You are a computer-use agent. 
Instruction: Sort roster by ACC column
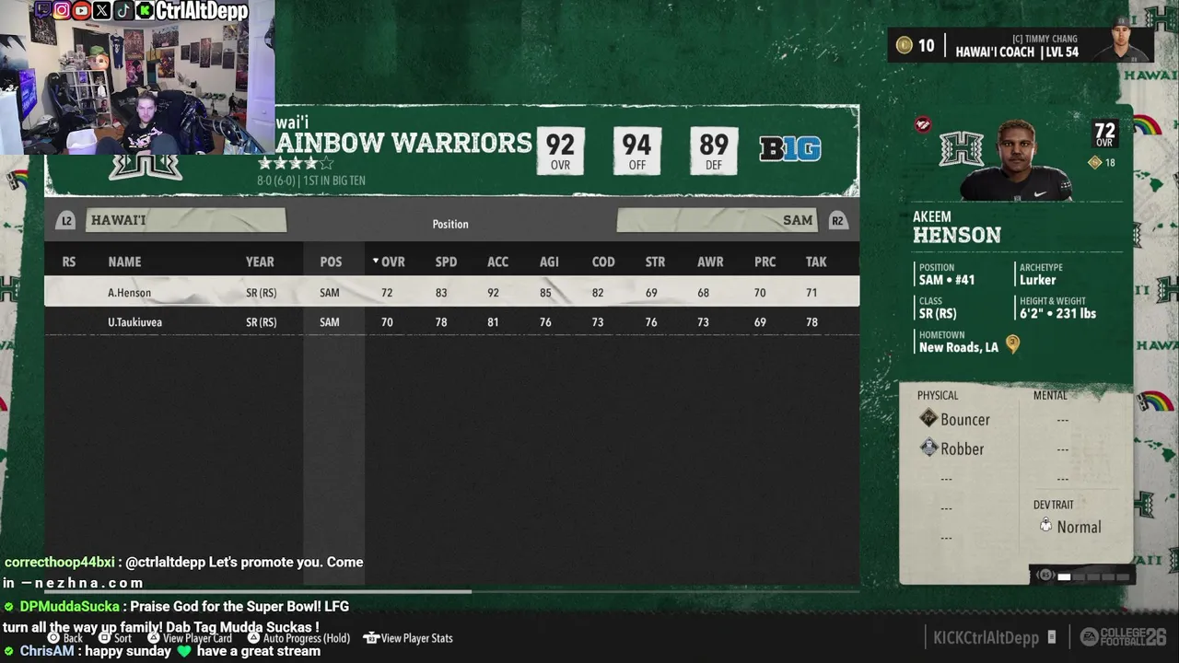point(497,262)
